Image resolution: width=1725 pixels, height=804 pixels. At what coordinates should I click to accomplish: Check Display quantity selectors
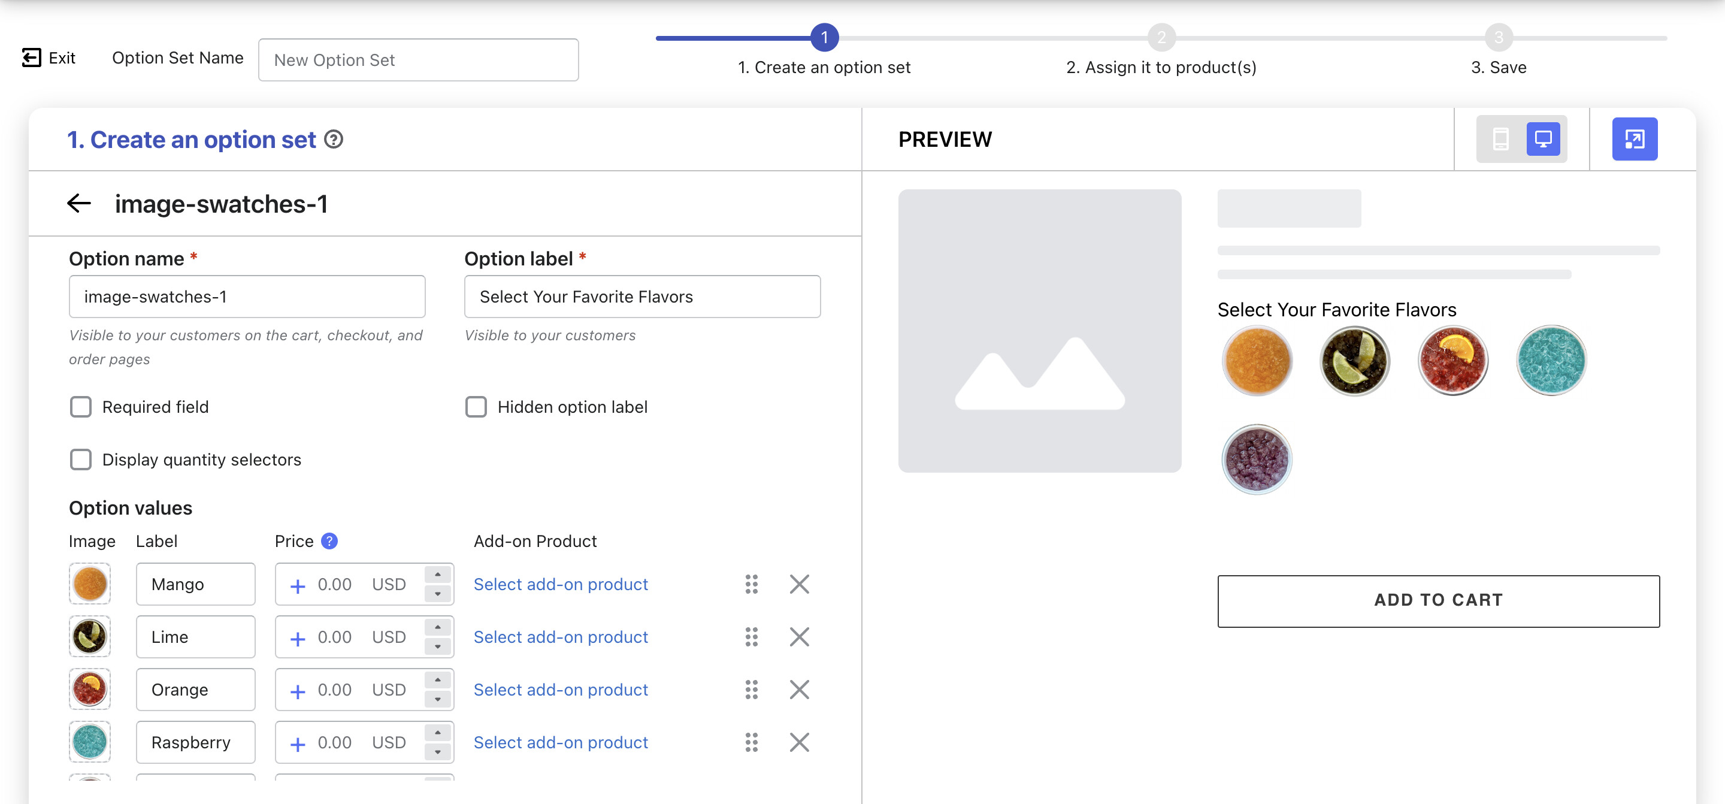(x=80, y=460)
